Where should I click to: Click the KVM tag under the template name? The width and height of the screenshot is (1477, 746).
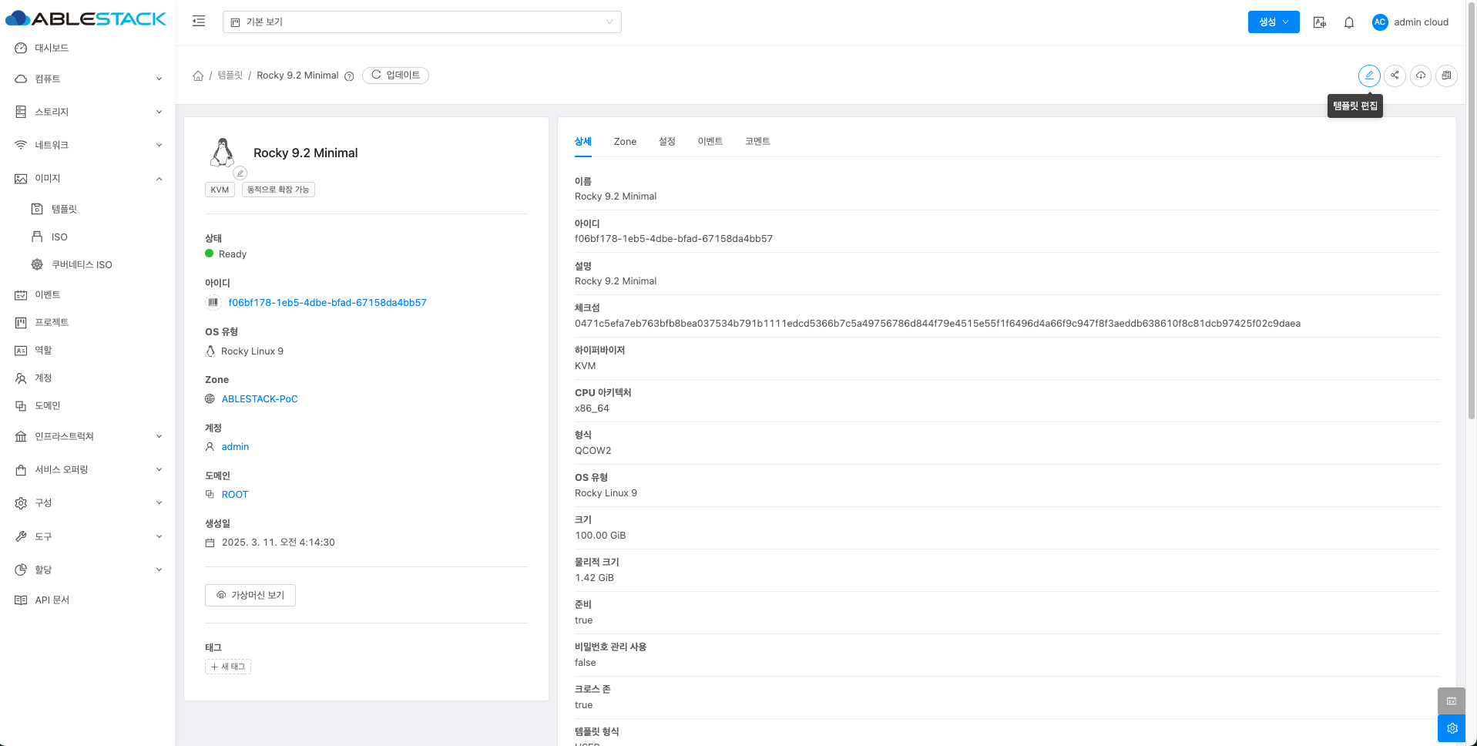click(220, 190)
